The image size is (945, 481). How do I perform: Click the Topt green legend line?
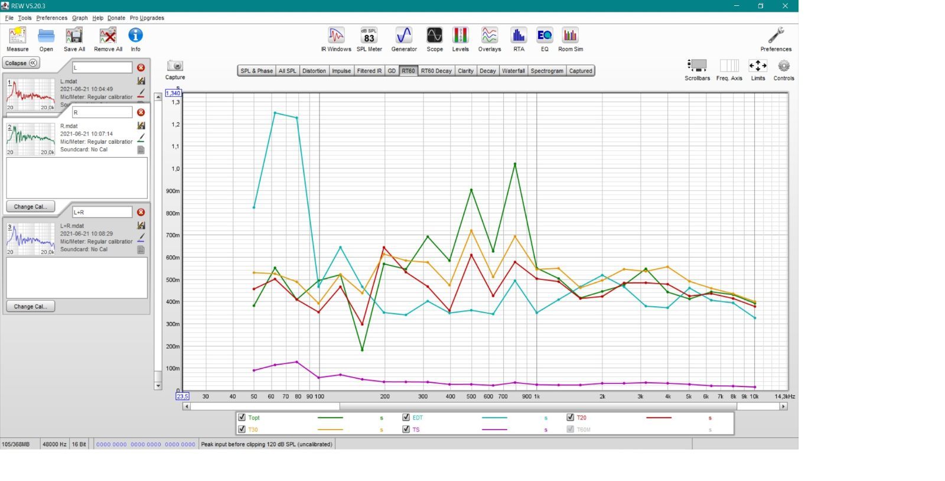point(330,418)
